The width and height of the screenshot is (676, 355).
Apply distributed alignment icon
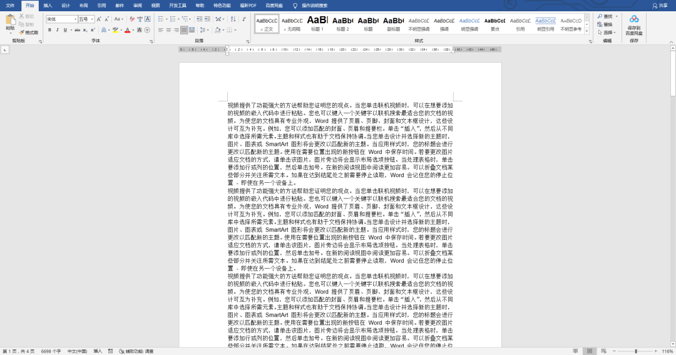[x=192, y=30]
